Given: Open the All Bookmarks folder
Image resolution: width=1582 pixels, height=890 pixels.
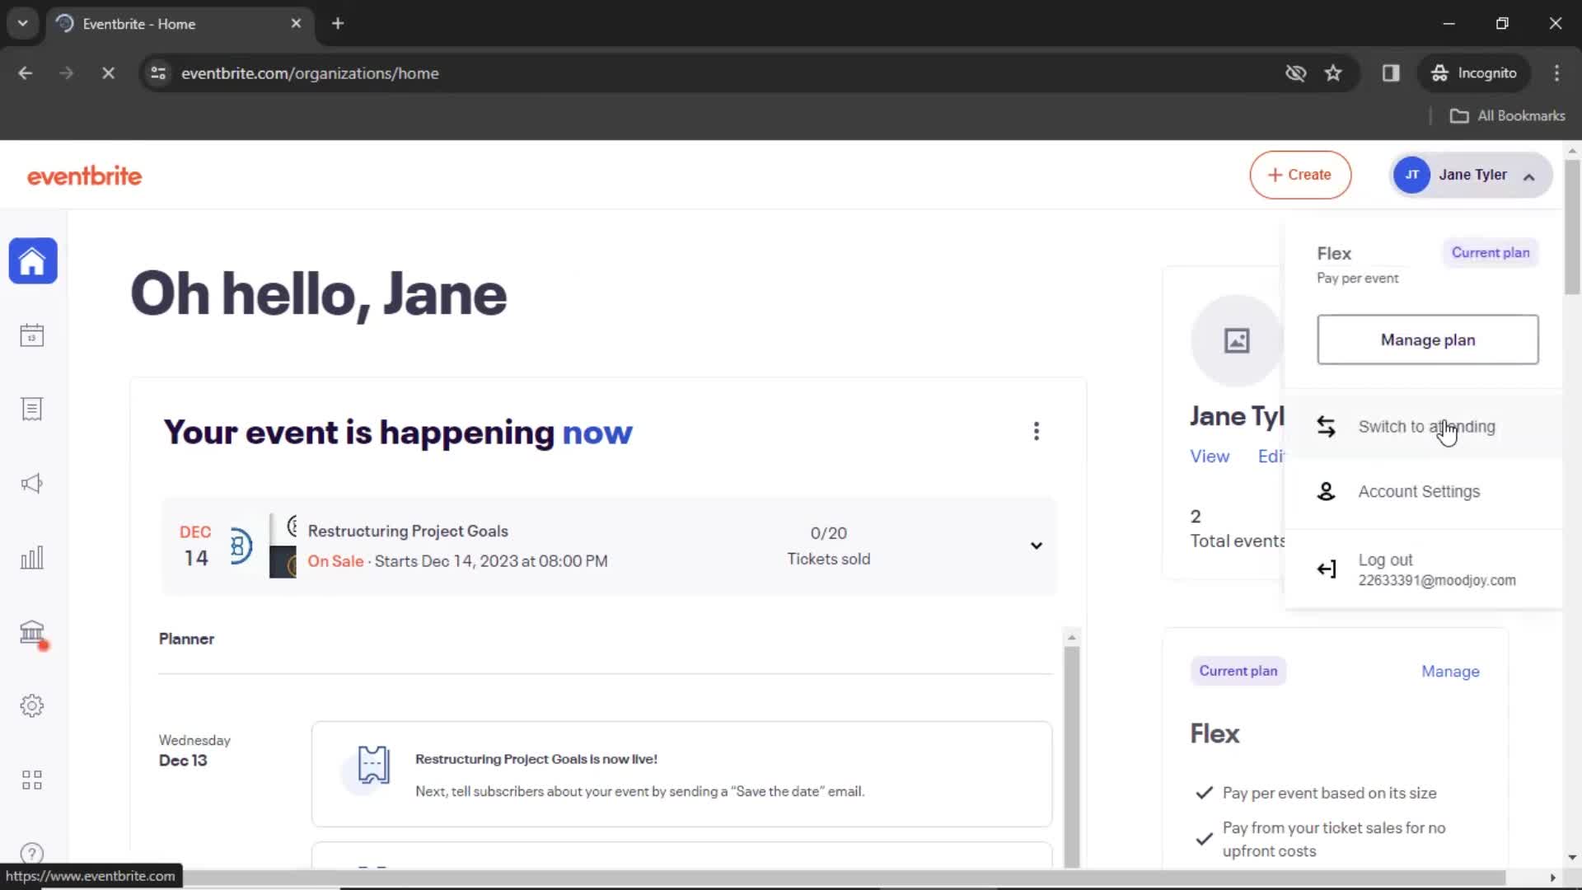Looking at the screenshot, I should click(x=1507, y=116).
